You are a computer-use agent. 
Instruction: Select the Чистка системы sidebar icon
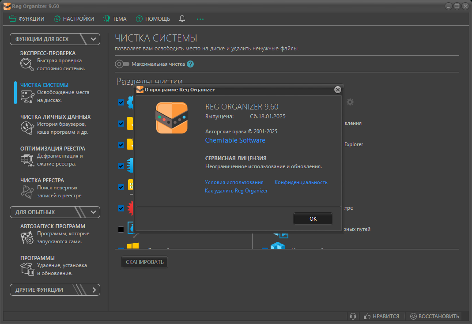27,97
